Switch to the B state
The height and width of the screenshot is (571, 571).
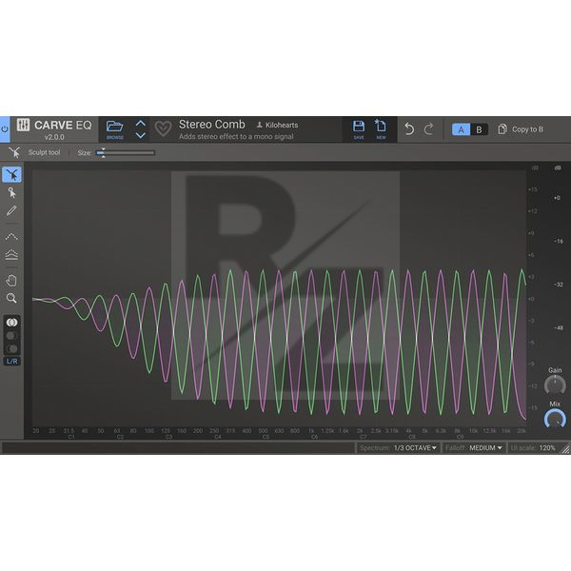tap(480, 129)
